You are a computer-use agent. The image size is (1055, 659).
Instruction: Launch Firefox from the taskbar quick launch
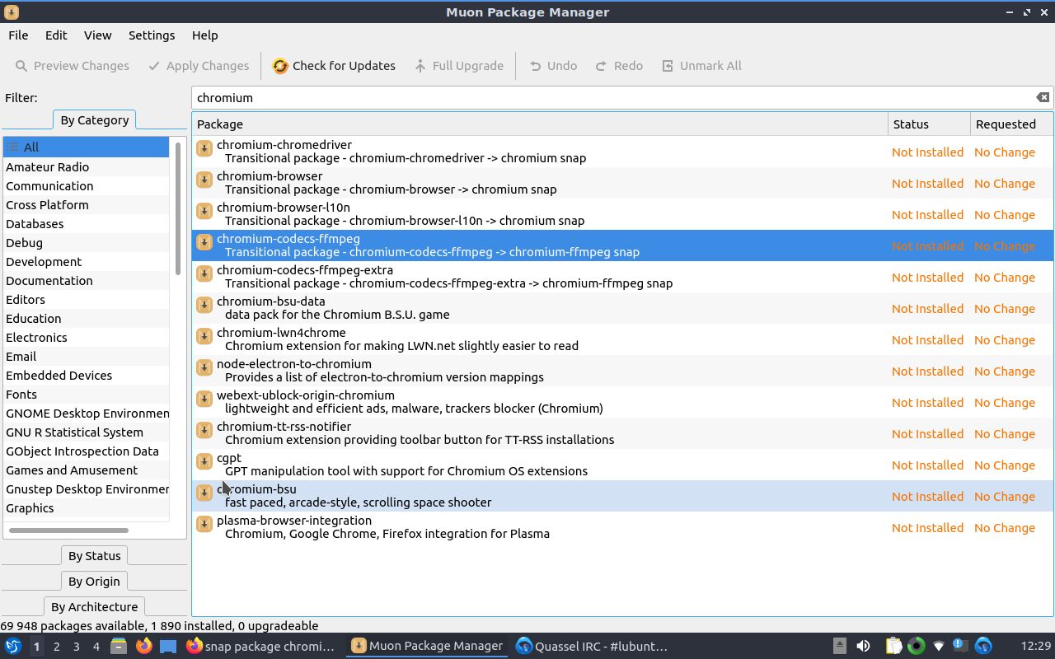click(143, 646)
